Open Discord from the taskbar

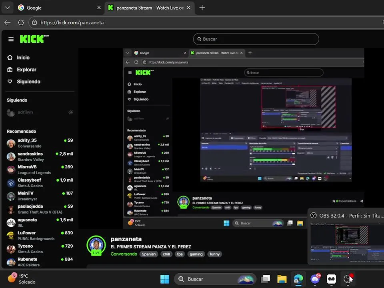coord(315,279)
